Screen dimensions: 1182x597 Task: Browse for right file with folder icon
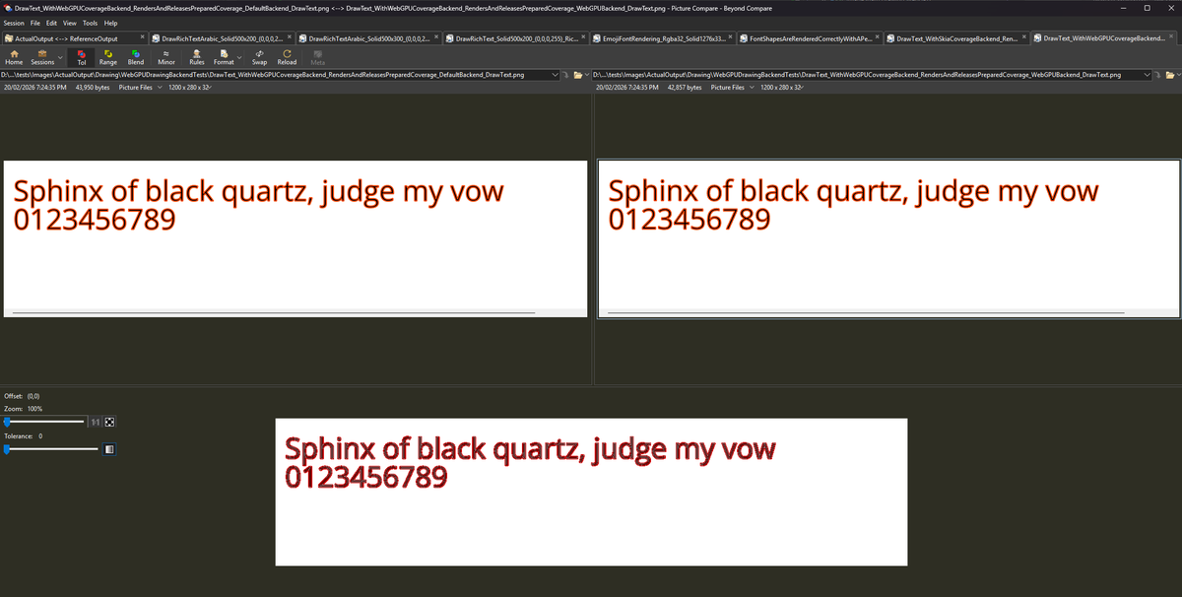1170,75
